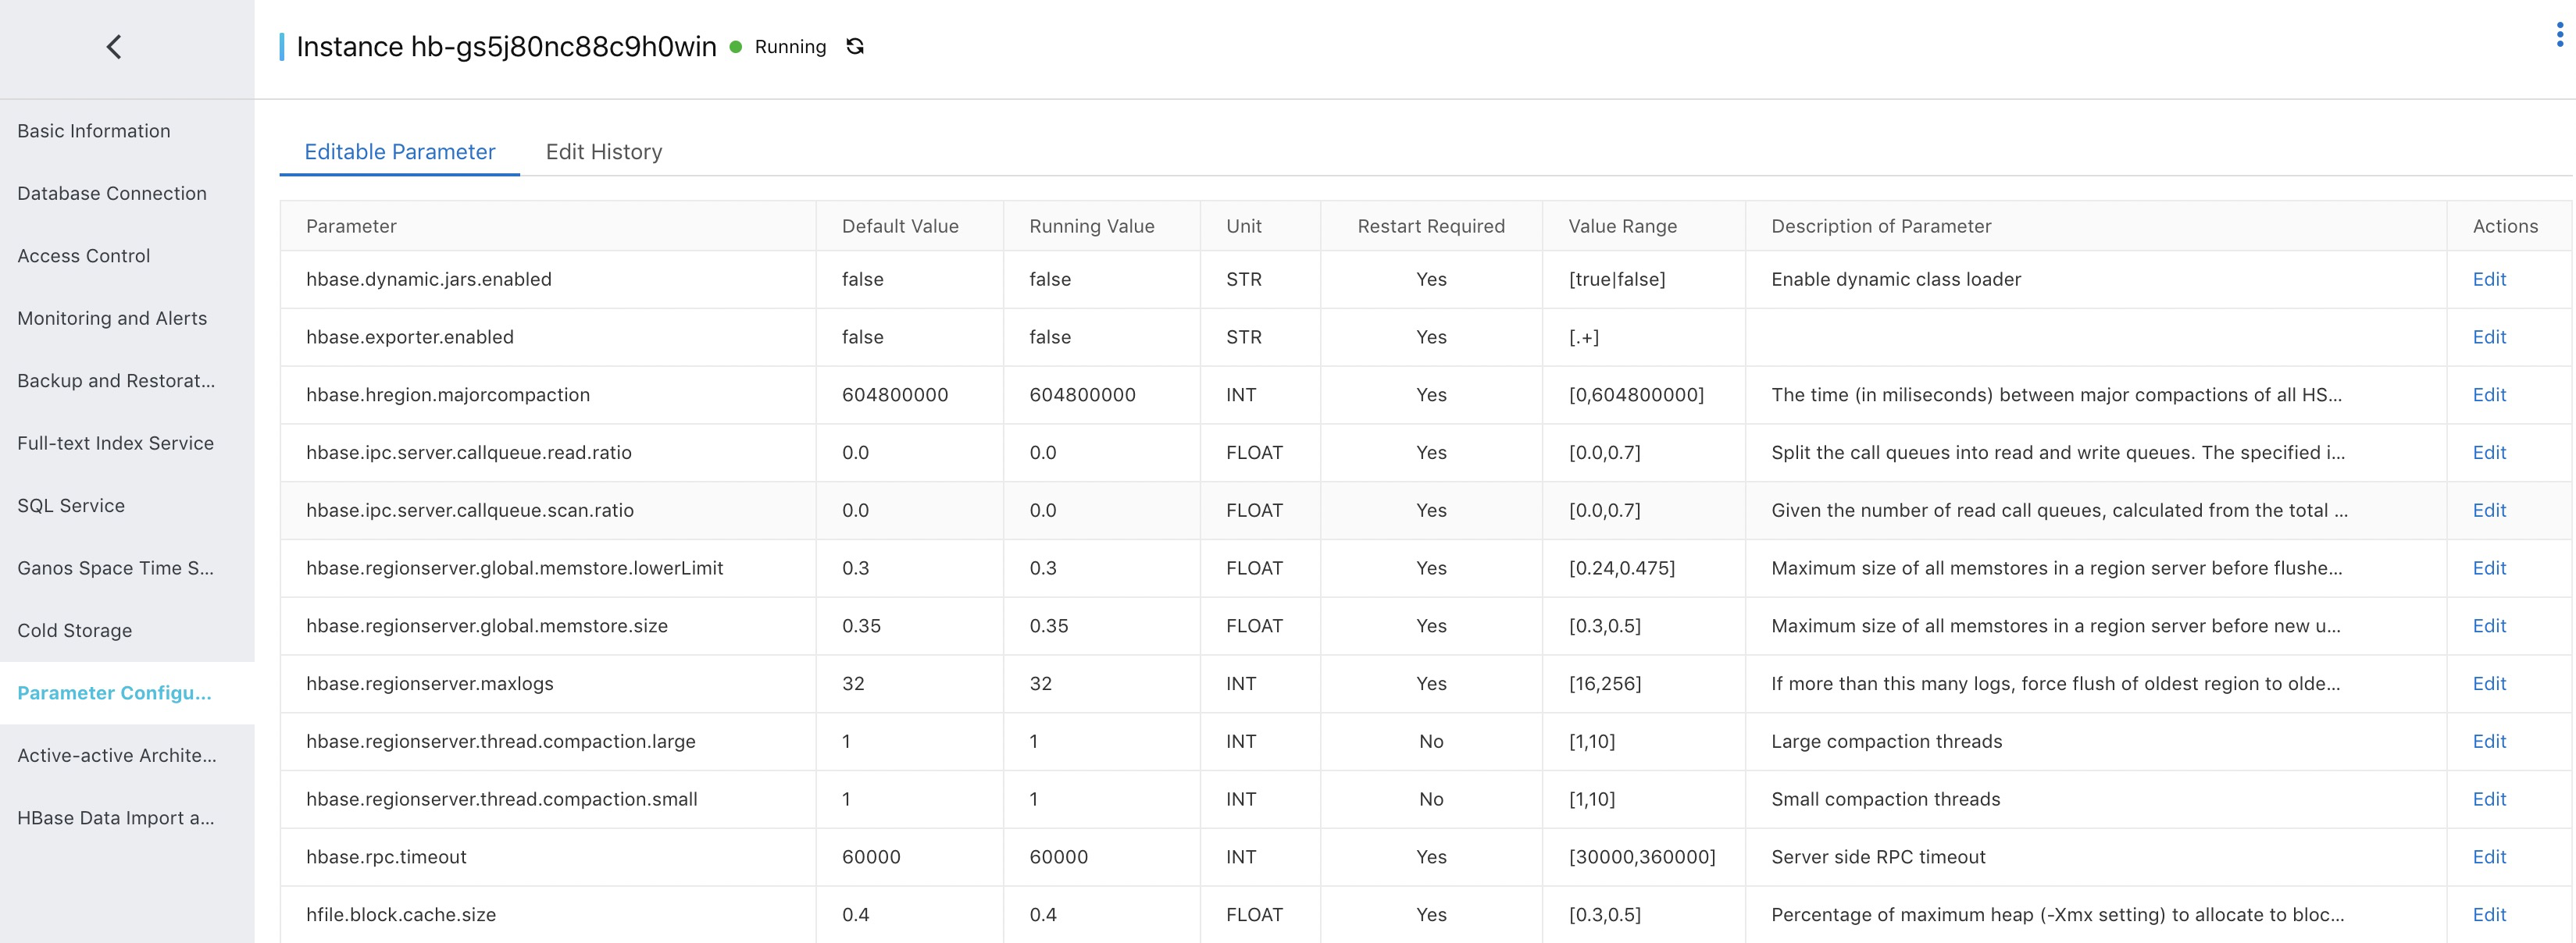Image resolution: width=2576 pixels, height=943 pixels.
Task: Click the refresh icon next to Running
Action: [855, 47]
